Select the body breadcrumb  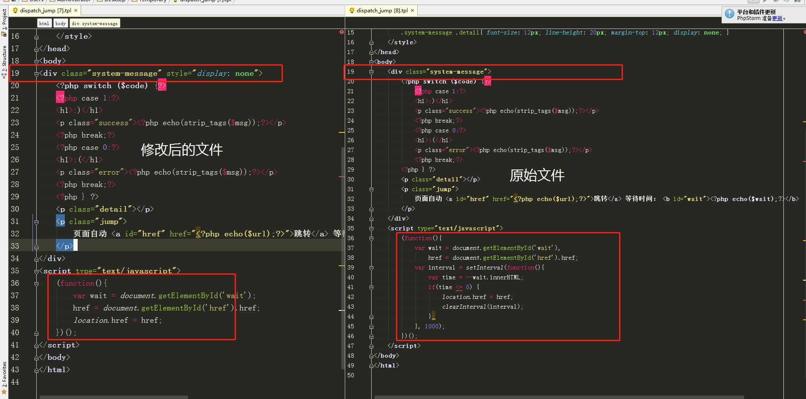[61, 23]
